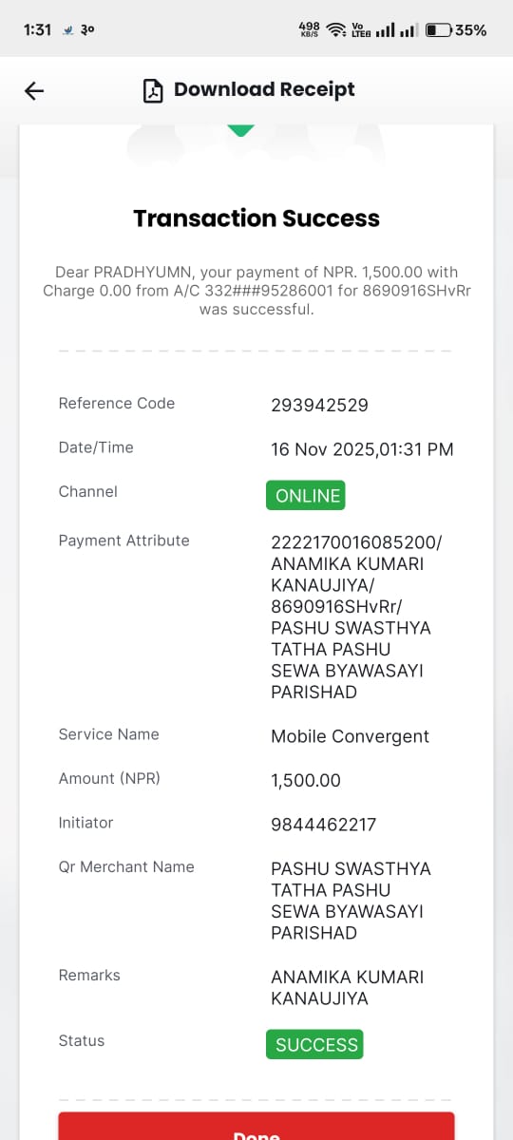Tap the date 16 Nov 2025, 01:31 PM

[362, 449]
